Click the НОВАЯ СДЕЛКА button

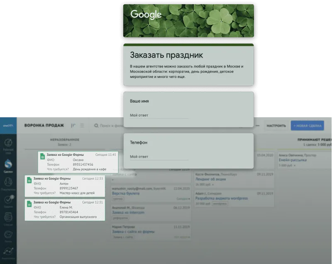click(307, 124)
